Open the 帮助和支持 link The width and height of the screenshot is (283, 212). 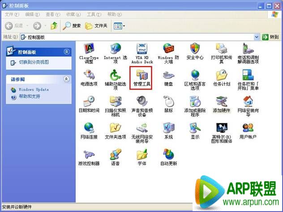coord(30,97)
